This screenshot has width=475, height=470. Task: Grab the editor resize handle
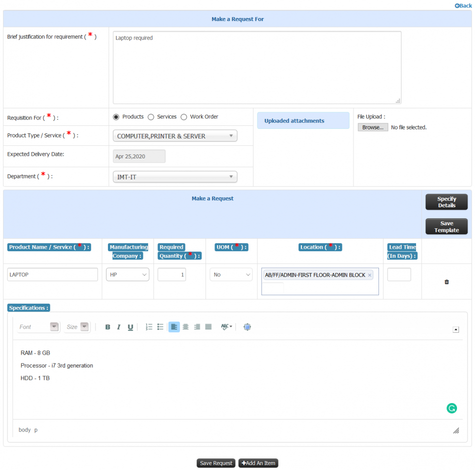[x=456, y=431]
